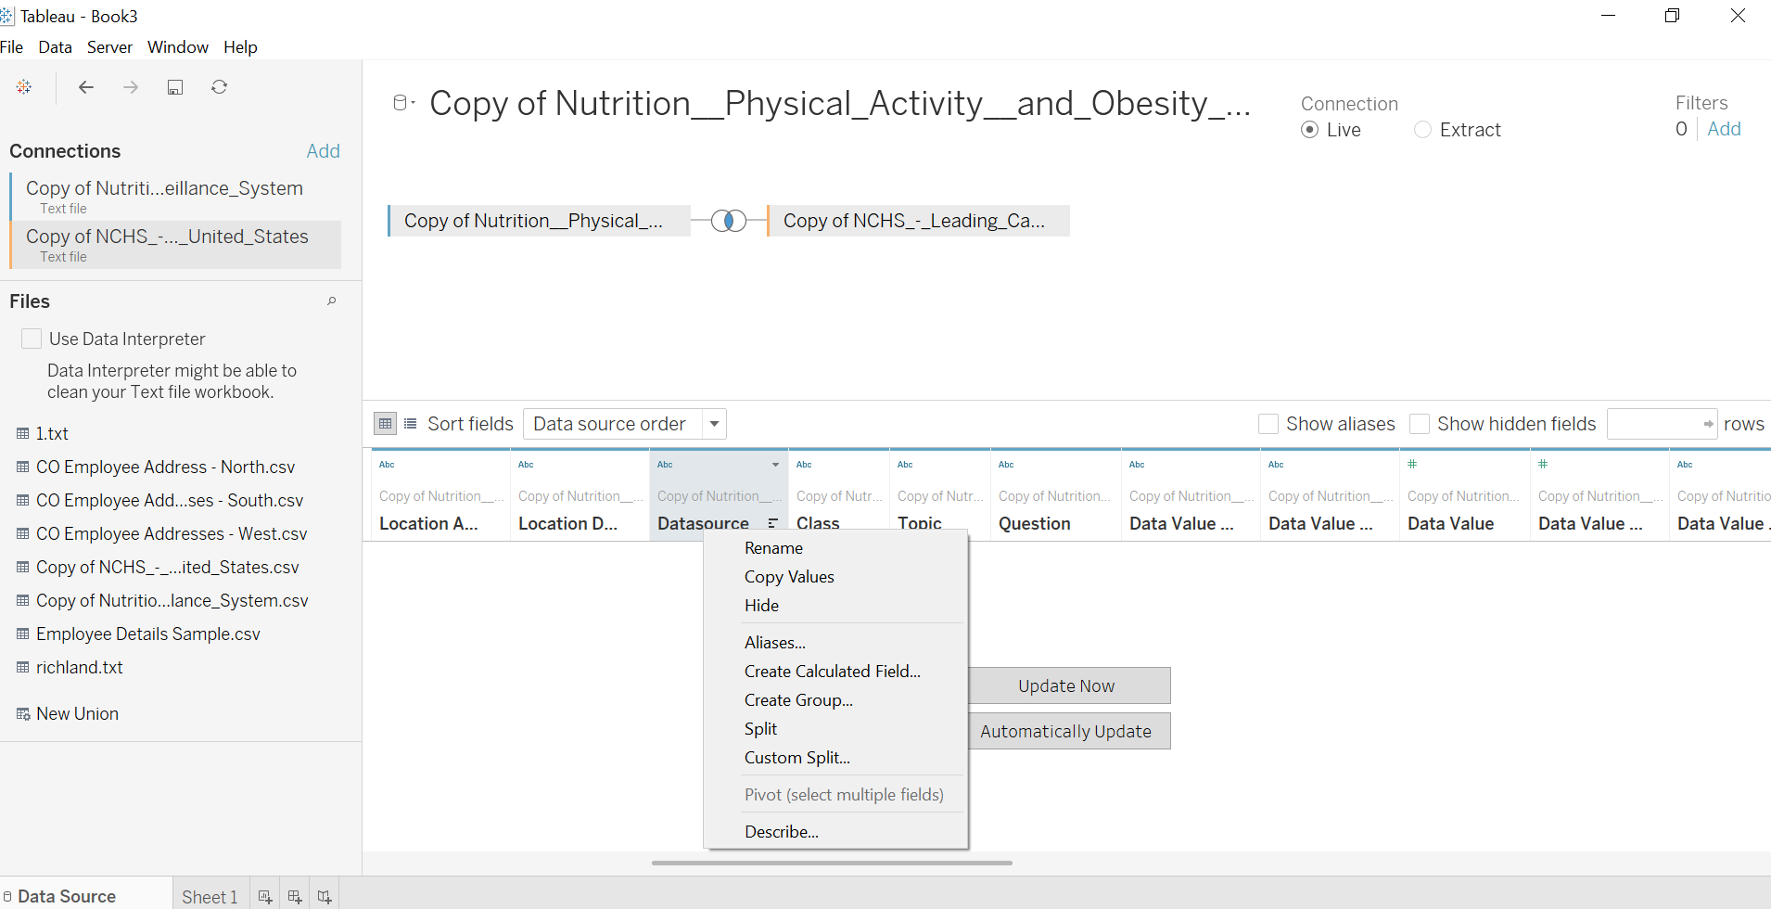Choose Create Calculated Field from context menu
This screenshot has width=1771, height=909.
832,672
